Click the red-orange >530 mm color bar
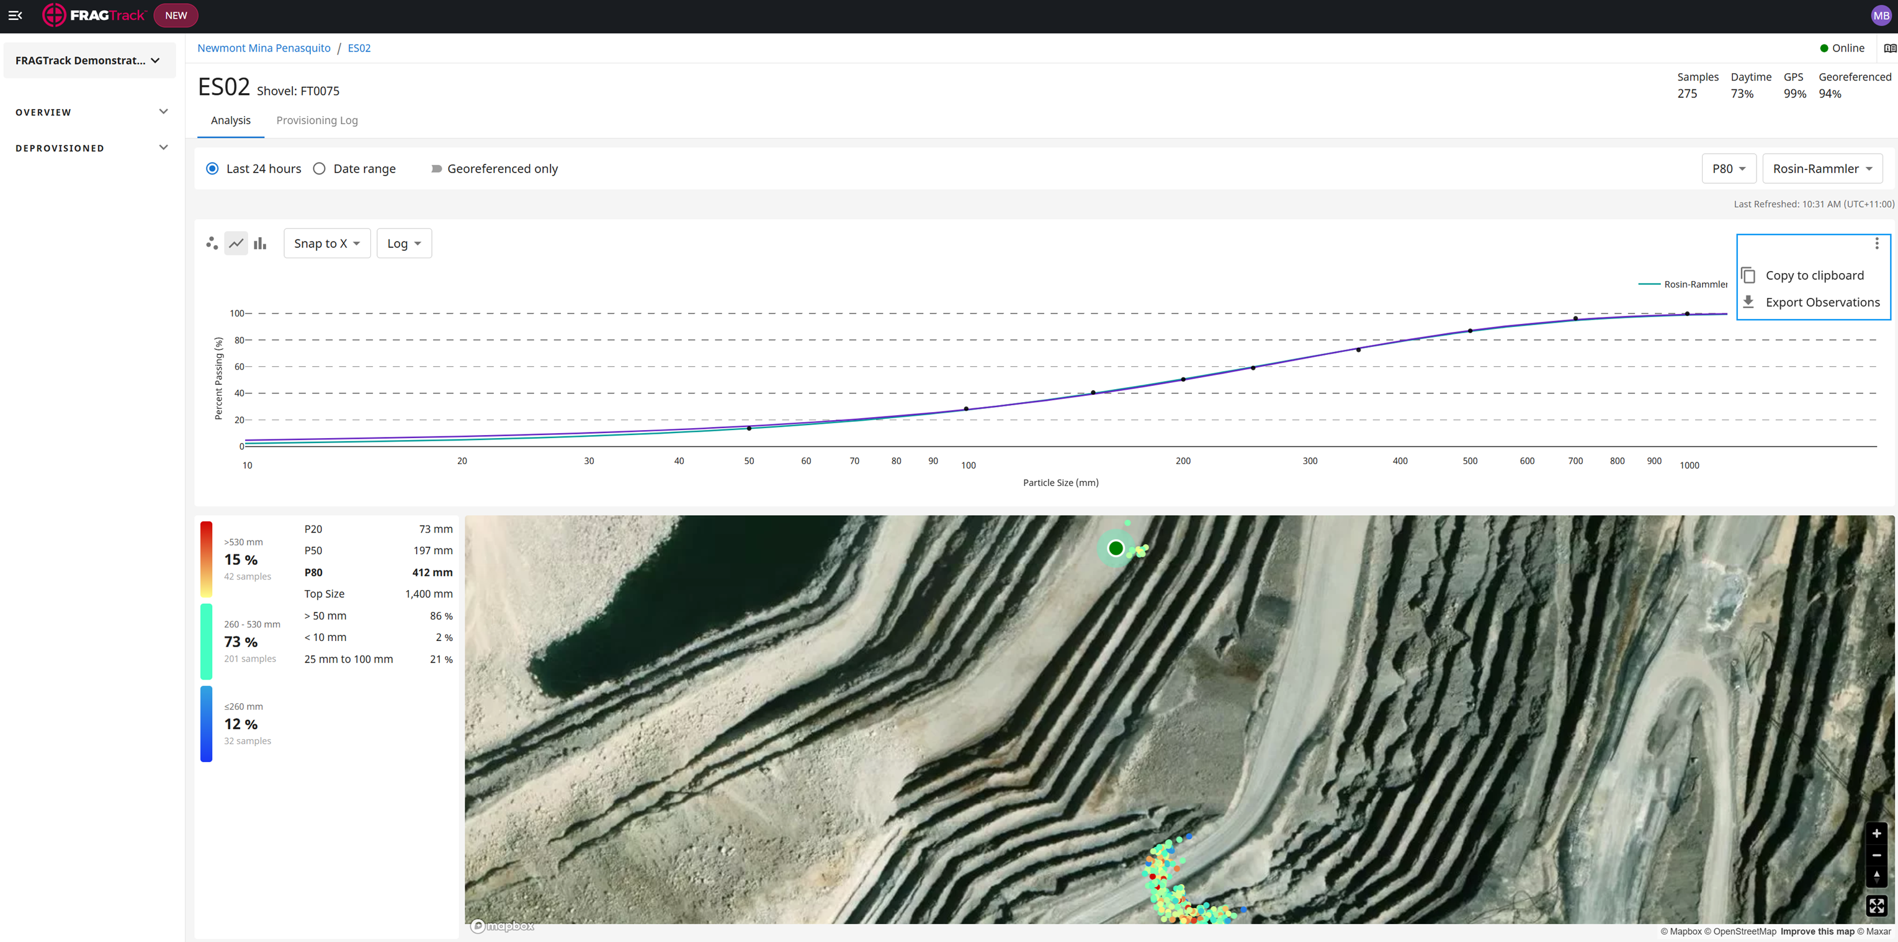The image size is (1898, 942). pos(206,558)
